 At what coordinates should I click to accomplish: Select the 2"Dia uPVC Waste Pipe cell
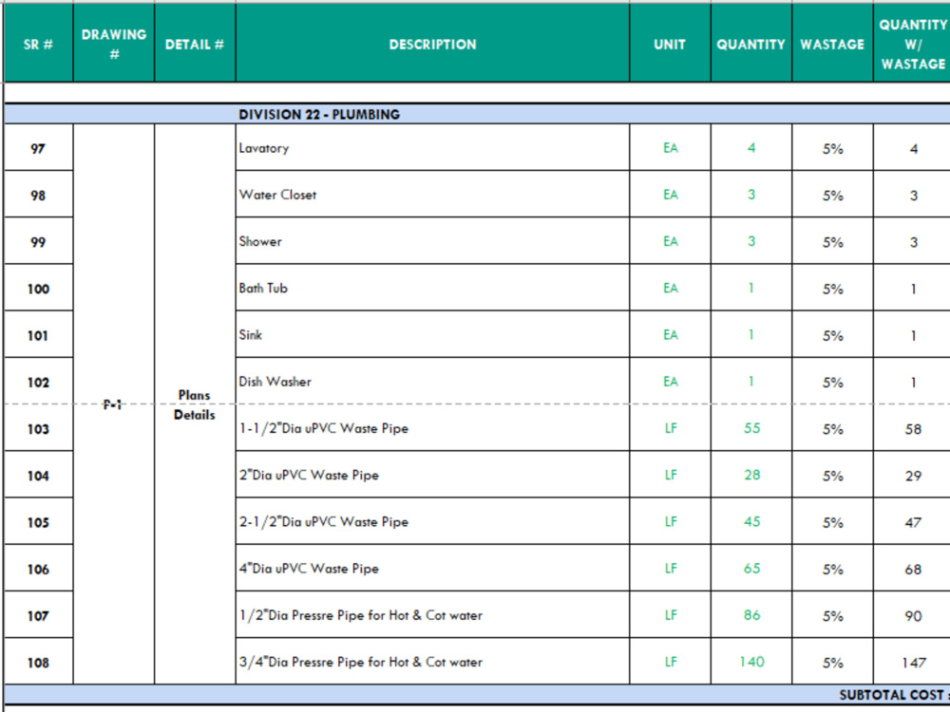pyautogui.click(x=432, y=475)
